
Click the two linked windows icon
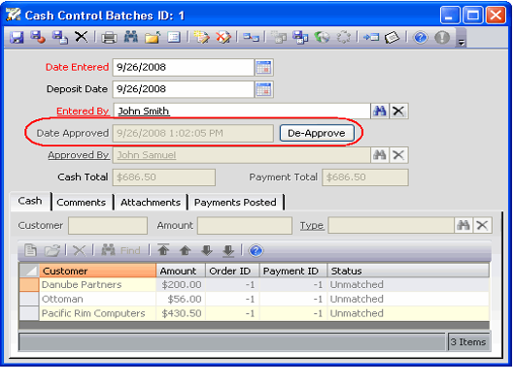[x=251, y=37]
